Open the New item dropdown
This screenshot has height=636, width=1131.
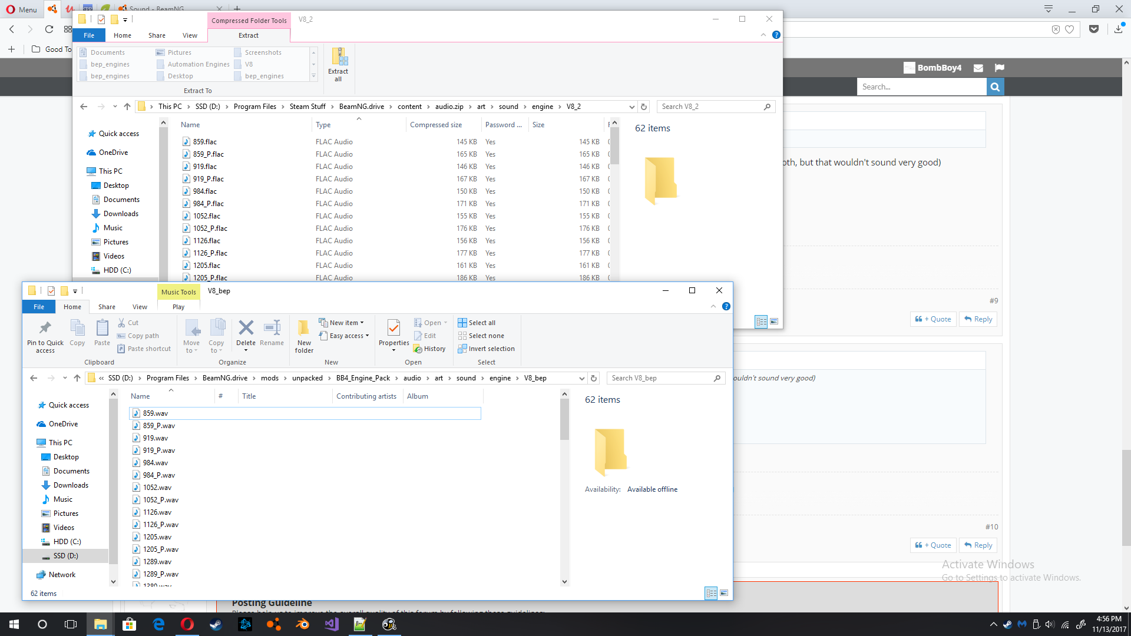(x=342, y=323)
